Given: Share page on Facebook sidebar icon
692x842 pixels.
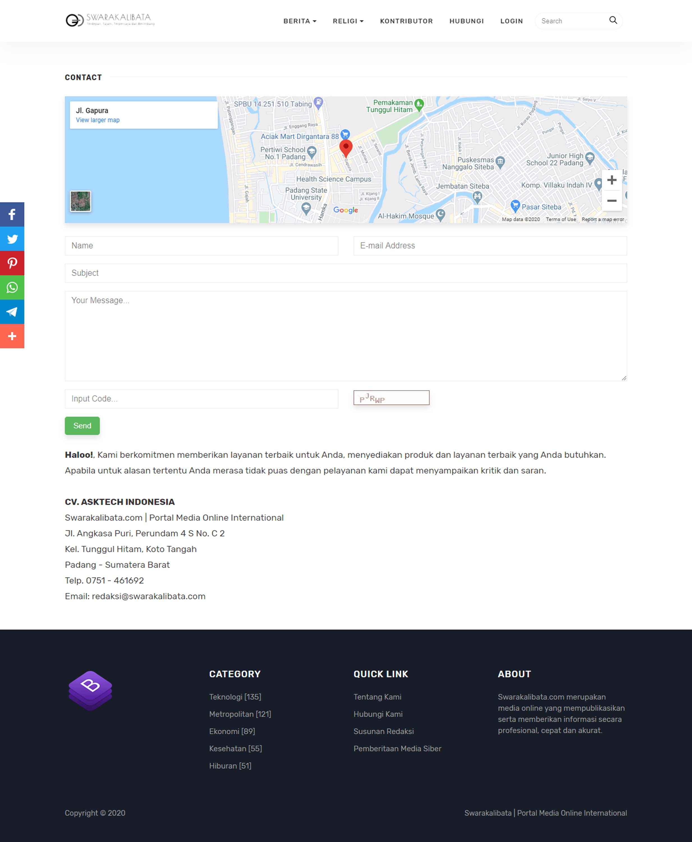Looking at the screenshot, I should (x=12, y=215).
